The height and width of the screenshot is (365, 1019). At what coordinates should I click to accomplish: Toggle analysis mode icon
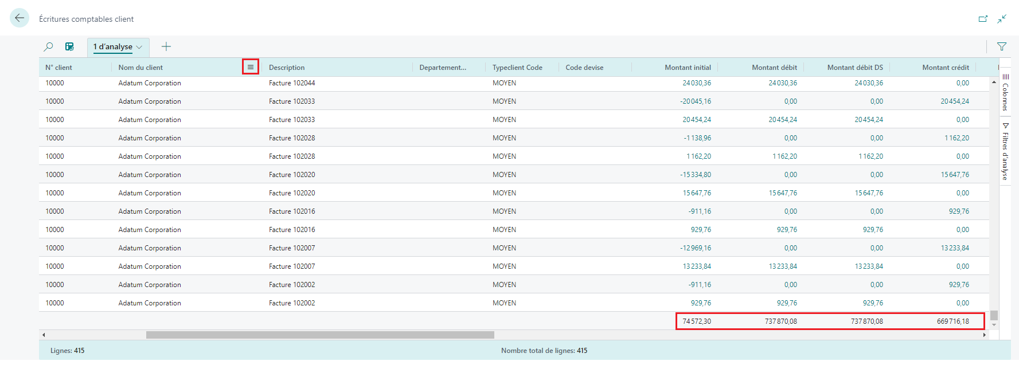click(69, 46)
